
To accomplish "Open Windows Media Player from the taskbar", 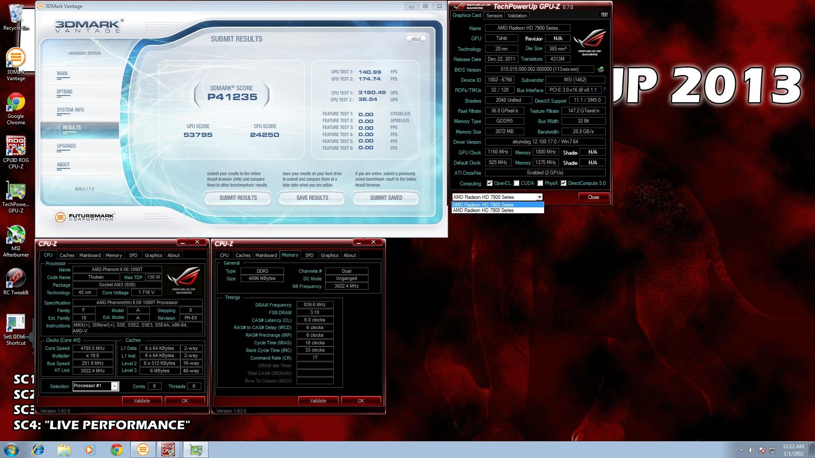I will 90,450.
